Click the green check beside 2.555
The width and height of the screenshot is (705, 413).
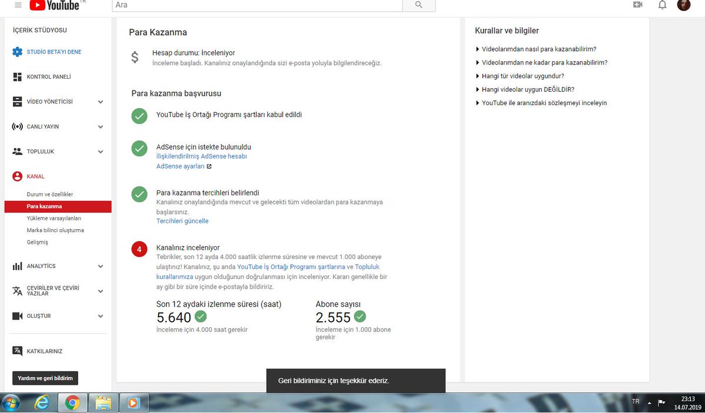(x=360, y=317)
